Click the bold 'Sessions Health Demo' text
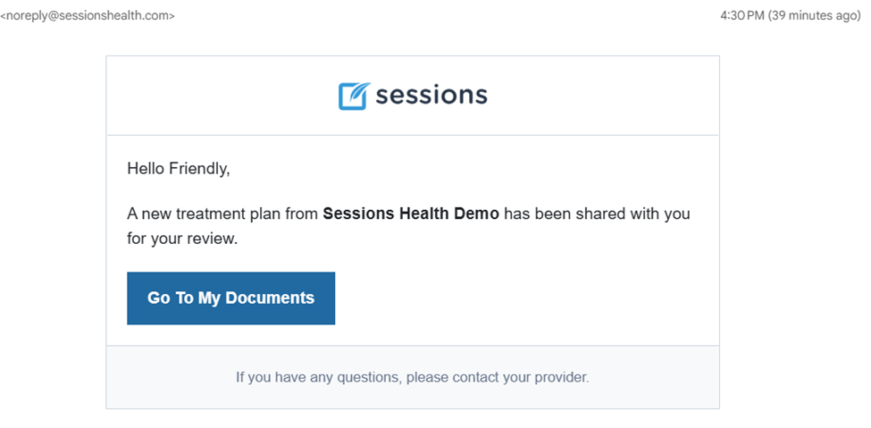 coord(411,214)
